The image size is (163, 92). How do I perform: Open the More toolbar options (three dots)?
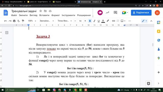(130, 21)
